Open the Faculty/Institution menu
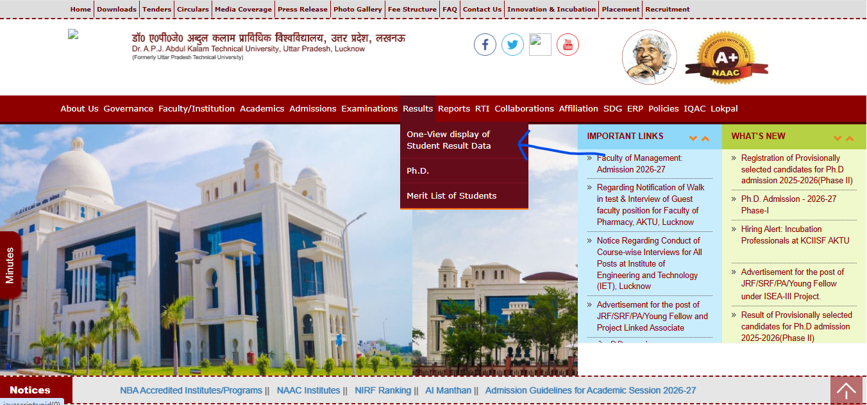The image size is (867, 405). [x=197, y=108]
